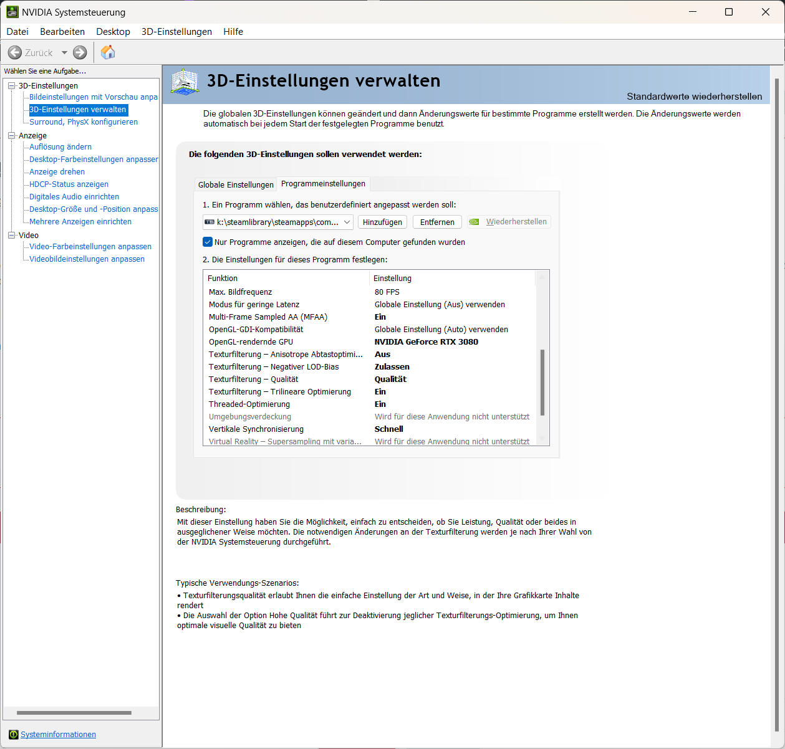785x749 pixels.
Task: Open HDCP-Status anzeigen
Action: tap(69, 184)
